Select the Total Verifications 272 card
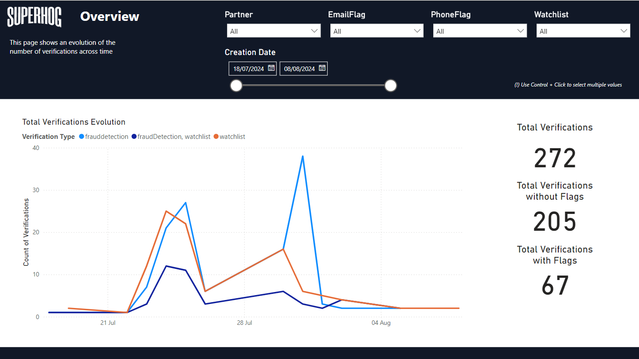This screenshot has width=639, height=359. [555, 158]
